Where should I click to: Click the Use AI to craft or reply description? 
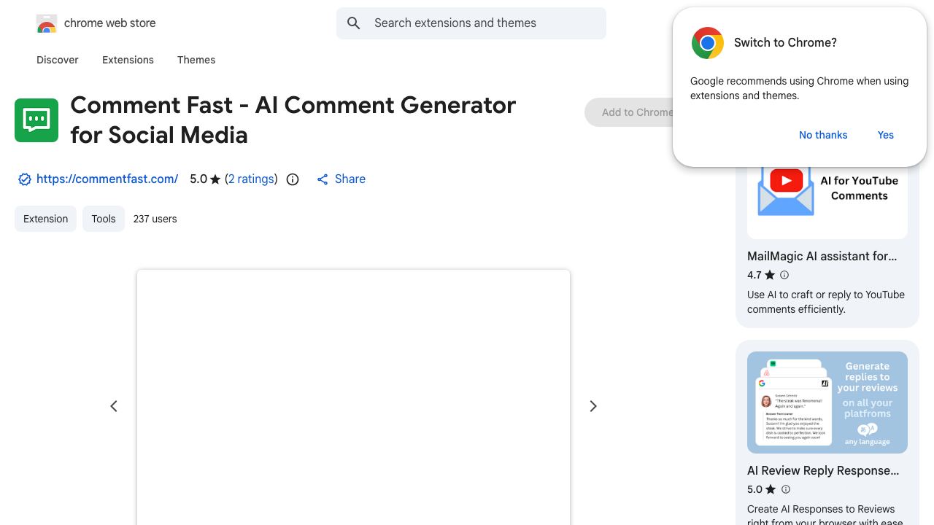pos(826,302)
